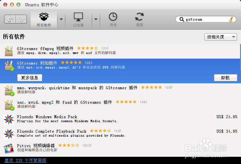Select the mms wavpack quicktime plugin icon
Screen dimensions: 241x164
[9, 91]
